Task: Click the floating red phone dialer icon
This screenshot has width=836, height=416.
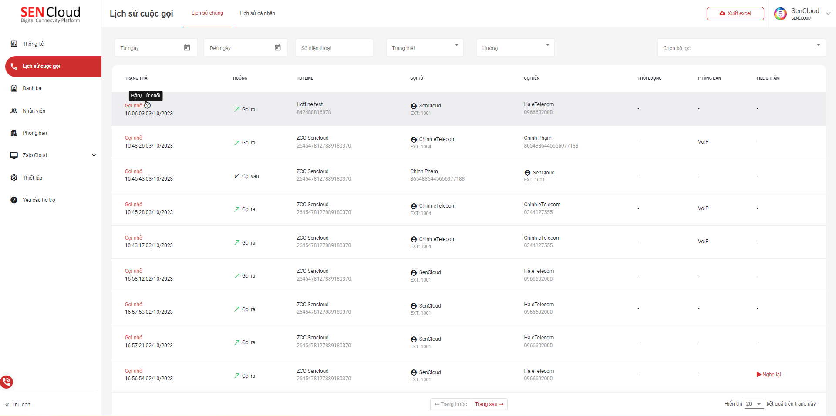Action: pos(7,382)
